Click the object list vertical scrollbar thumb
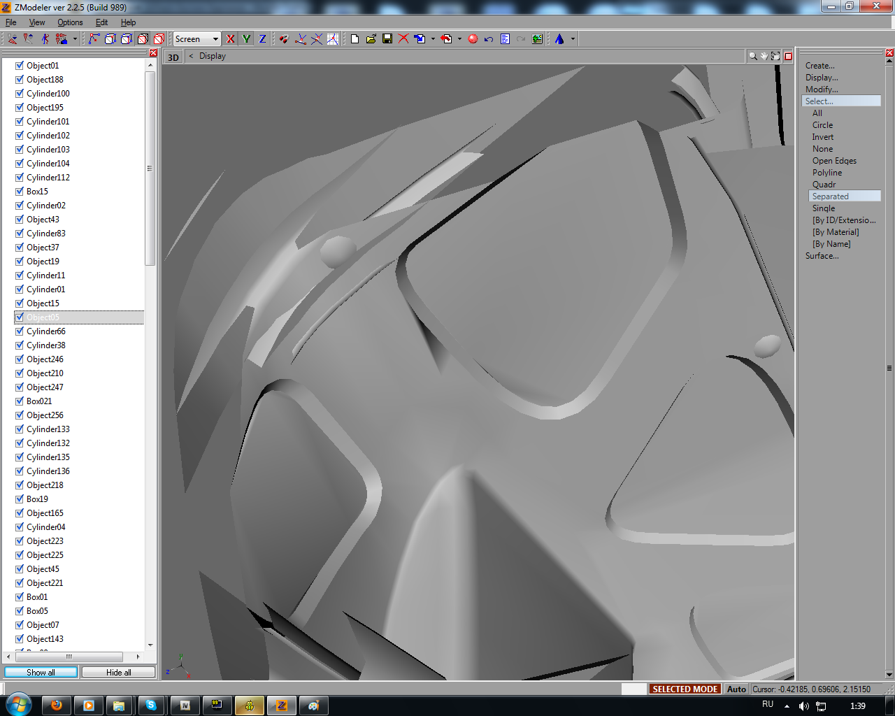Screen dimensions: 895x716 pyautogui.click(x=150, y=168)
